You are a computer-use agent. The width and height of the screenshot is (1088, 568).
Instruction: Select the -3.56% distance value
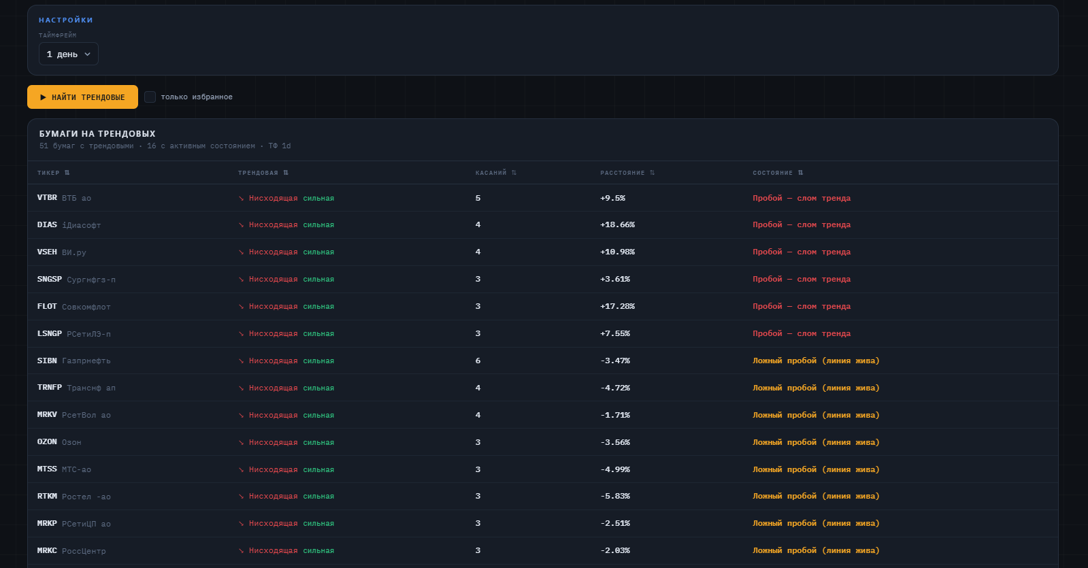point(615,442)
